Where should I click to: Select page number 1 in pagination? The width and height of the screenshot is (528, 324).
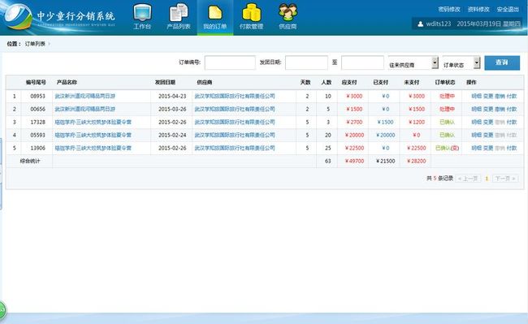coord(487,179)
